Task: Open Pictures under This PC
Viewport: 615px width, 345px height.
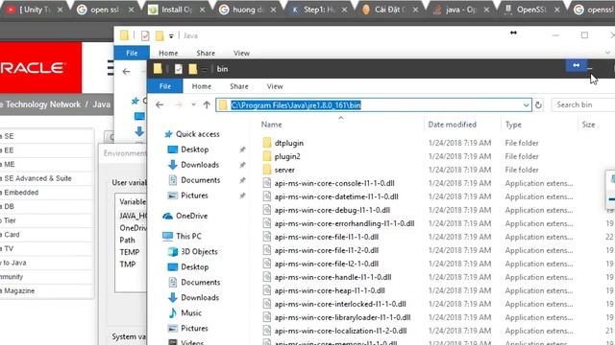Action: [194, 328]
